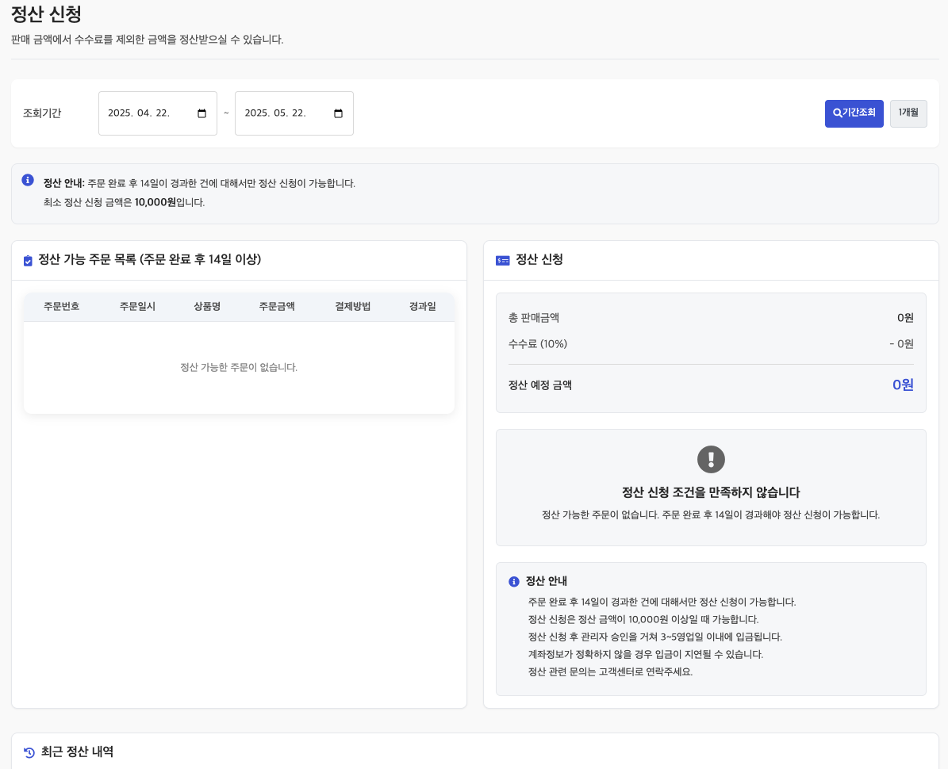The image size is (948, 769).
Task: Click the 상품명 column header
Action: 207,306
